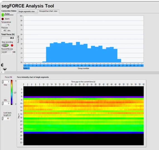Viewport: 159px width, 150px height.
Task: Select the Roller 1 legend label
Action: 26,68
